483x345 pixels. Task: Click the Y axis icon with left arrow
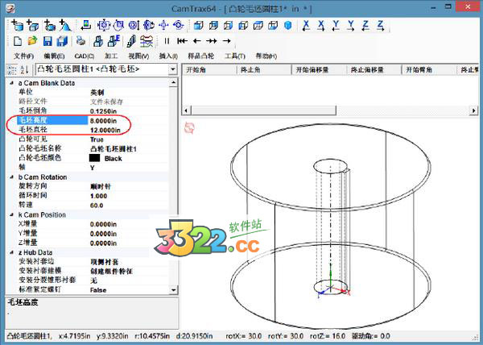[x=336, y=25]
